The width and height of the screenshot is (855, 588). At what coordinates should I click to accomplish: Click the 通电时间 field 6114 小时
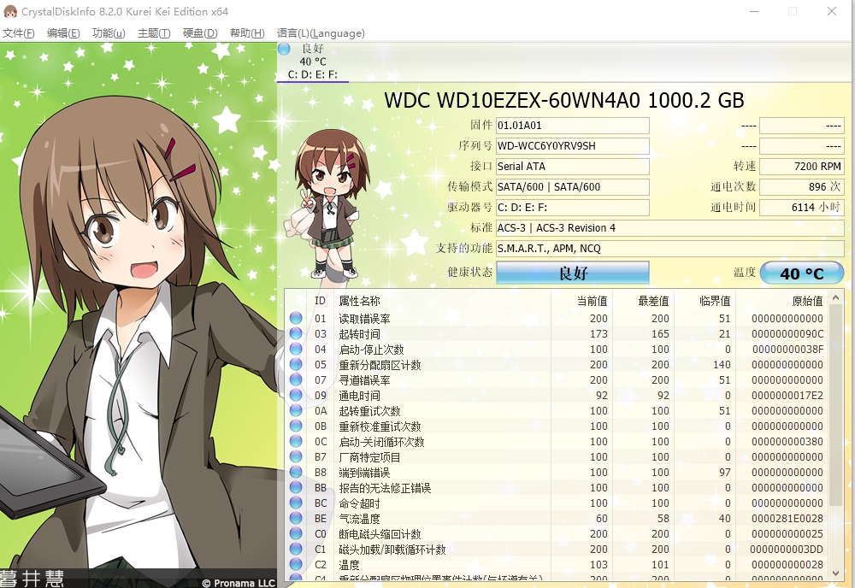click(x=802, y=207)
